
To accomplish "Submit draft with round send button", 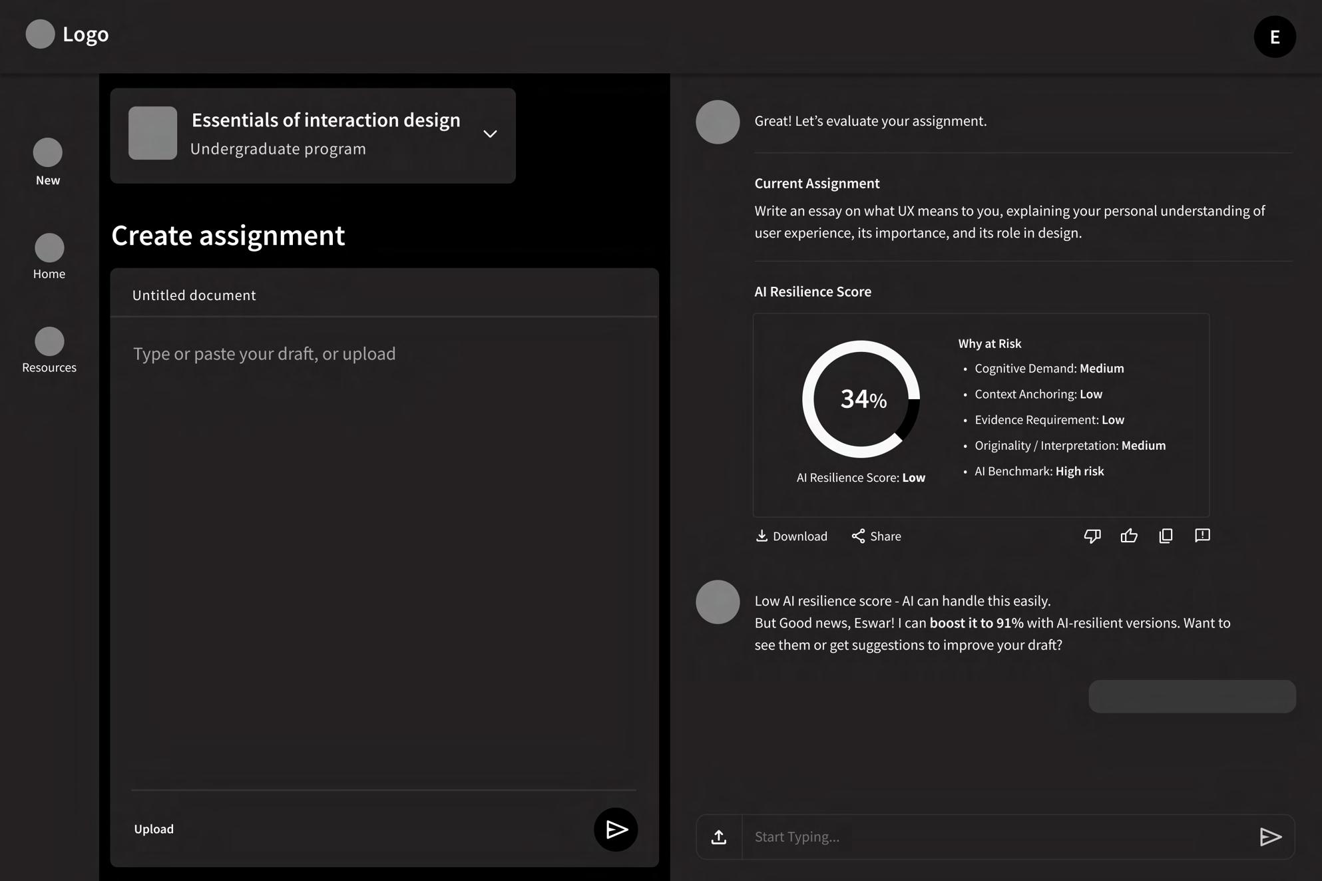I will [616, 829].
